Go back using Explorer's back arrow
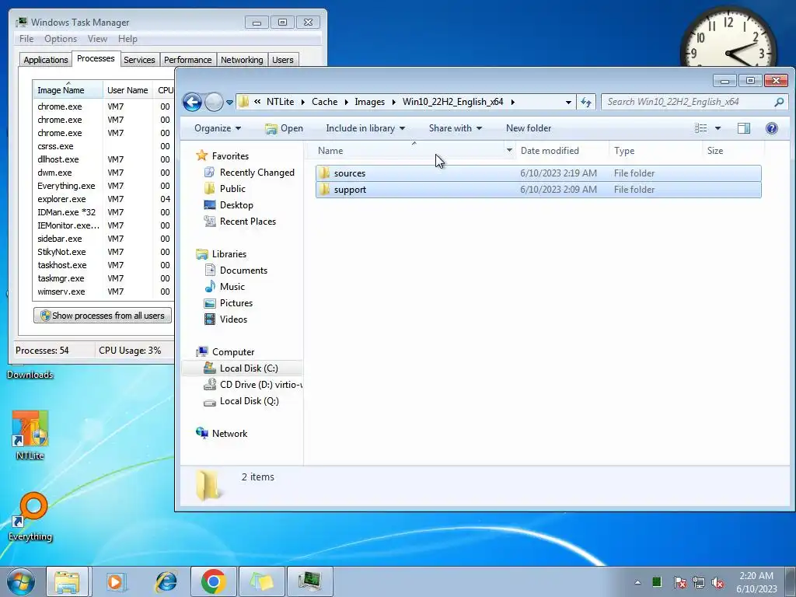 (x=193, y=102)
